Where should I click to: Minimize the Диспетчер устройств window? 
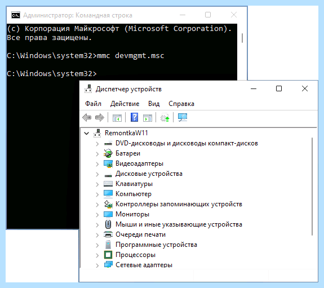coord(254,88)
